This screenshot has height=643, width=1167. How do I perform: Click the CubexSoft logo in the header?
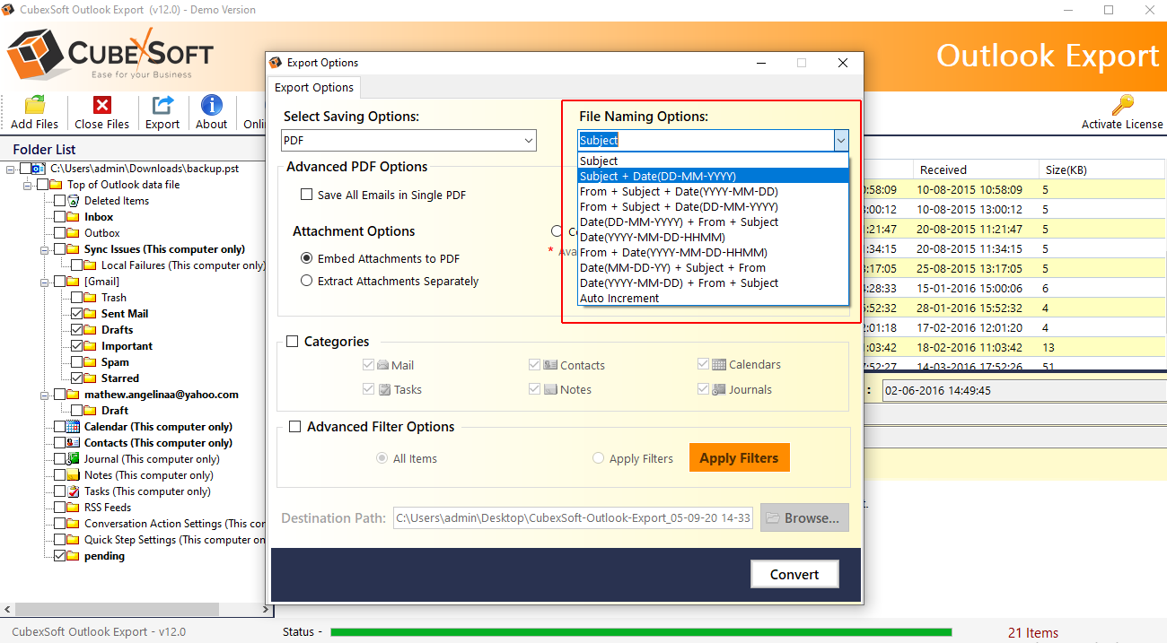point(110,54)
